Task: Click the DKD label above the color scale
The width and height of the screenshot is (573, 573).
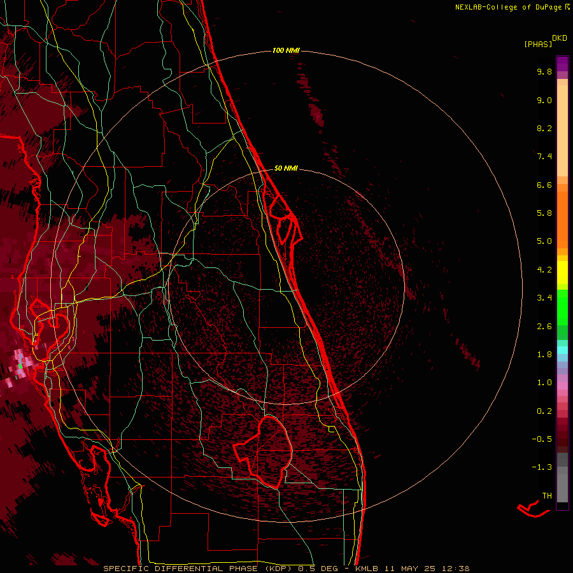Action: tap(560, 38)
